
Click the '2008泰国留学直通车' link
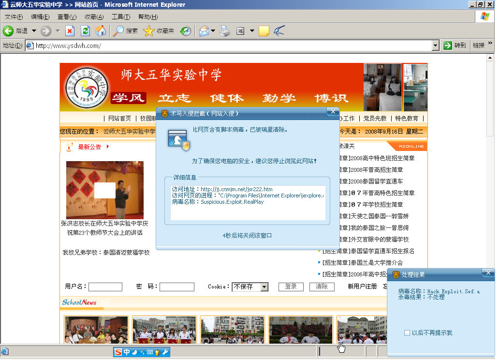click(377, 181)
